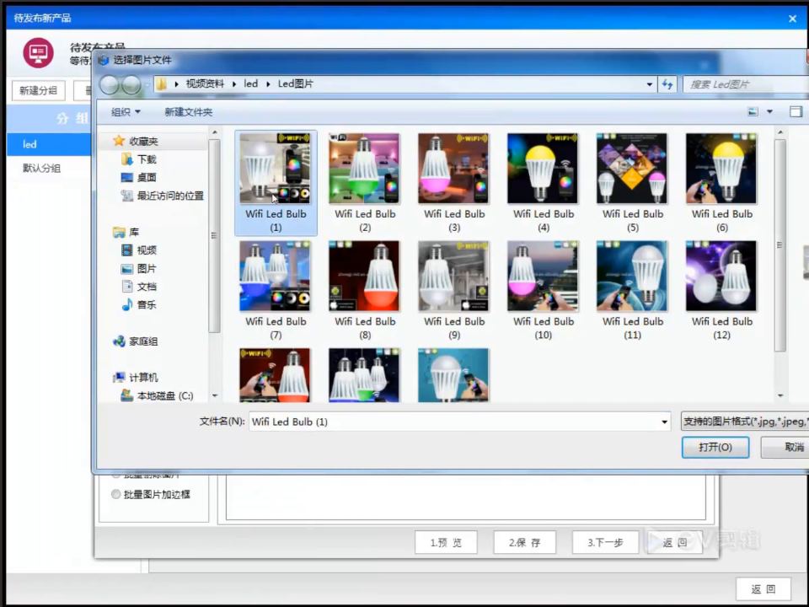Open 本地磁盘 (C:) in sidebar
The image size is (809, 607).
click(157, 395)
